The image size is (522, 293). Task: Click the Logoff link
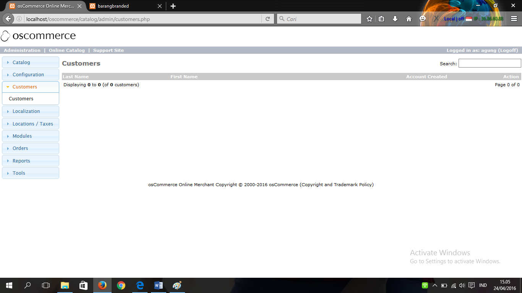tap(508, 50)
